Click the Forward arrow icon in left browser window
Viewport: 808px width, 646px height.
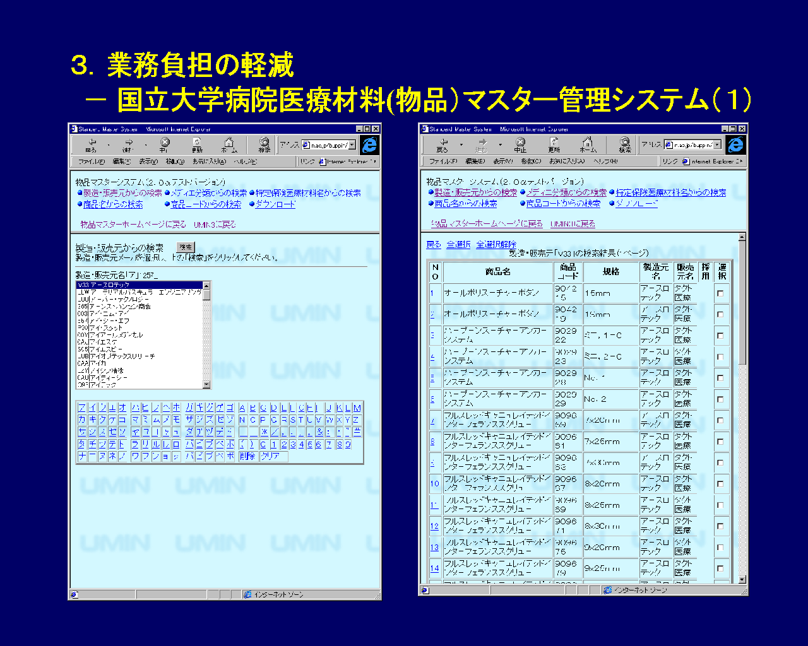pyautogui.click(x=128, y=144)
